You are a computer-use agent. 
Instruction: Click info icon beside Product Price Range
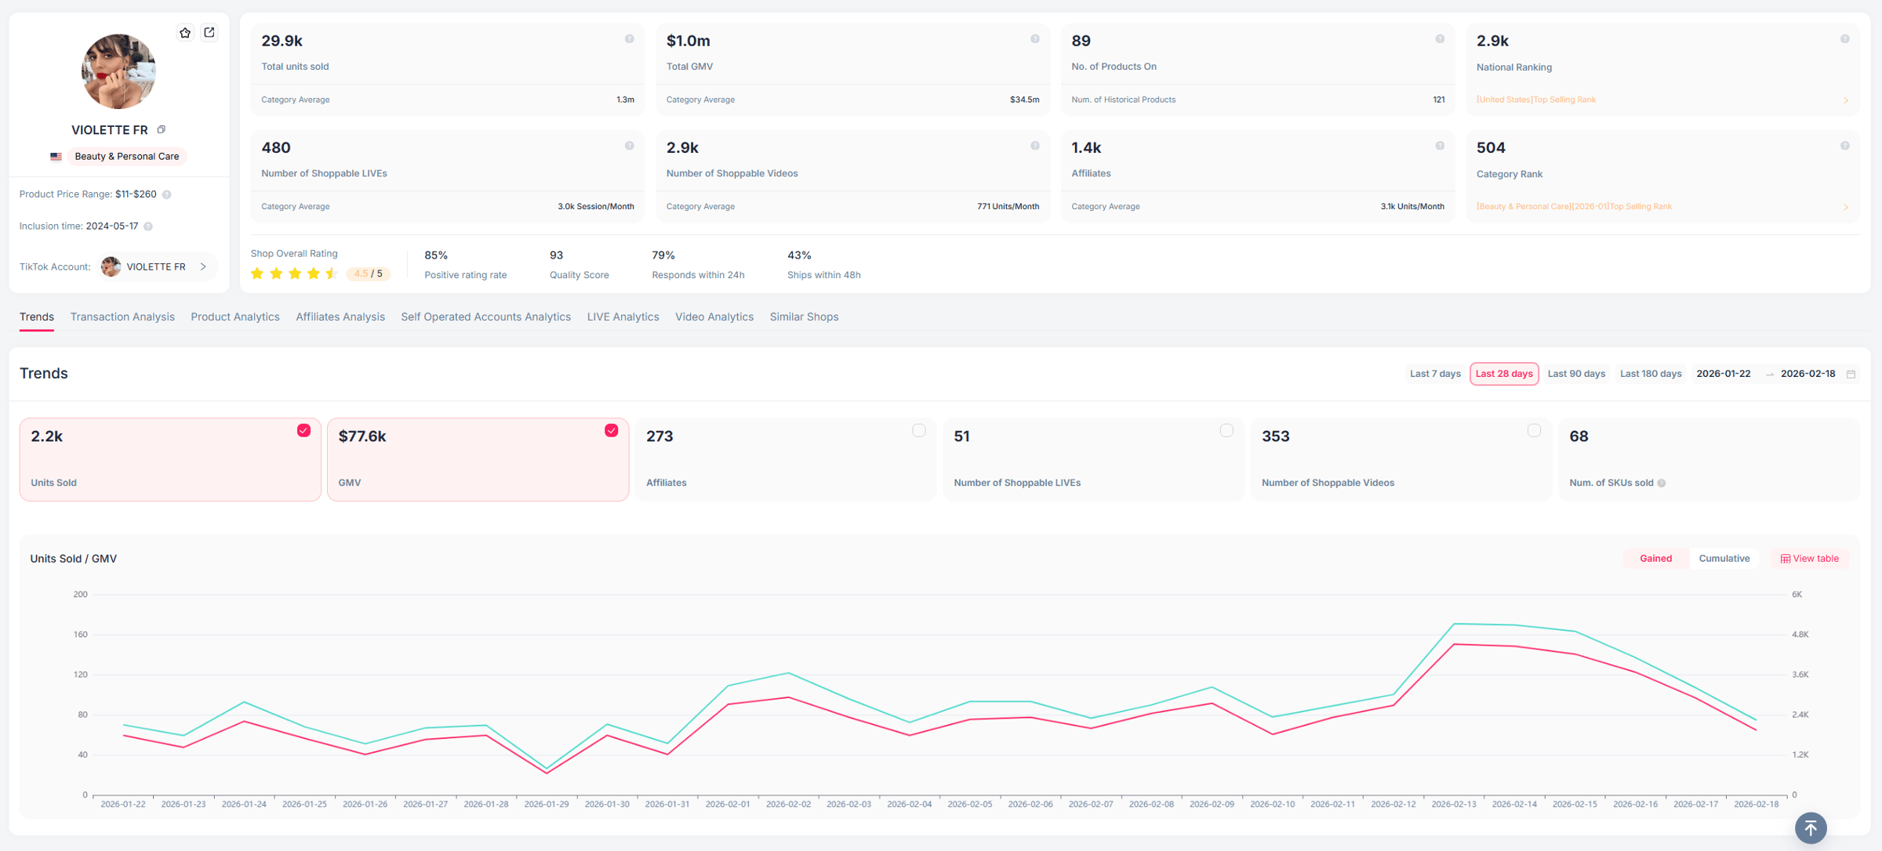pos(167,194)
